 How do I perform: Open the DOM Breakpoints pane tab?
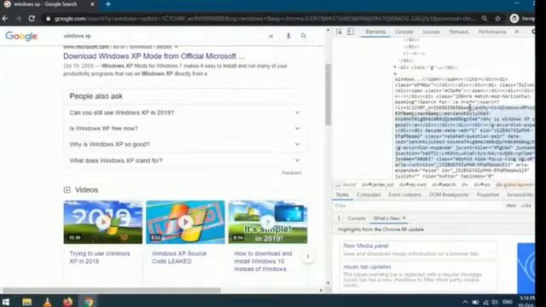pos(449,194)
